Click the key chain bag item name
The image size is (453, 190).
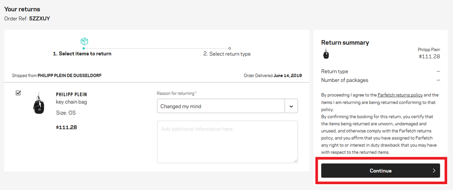71,102
